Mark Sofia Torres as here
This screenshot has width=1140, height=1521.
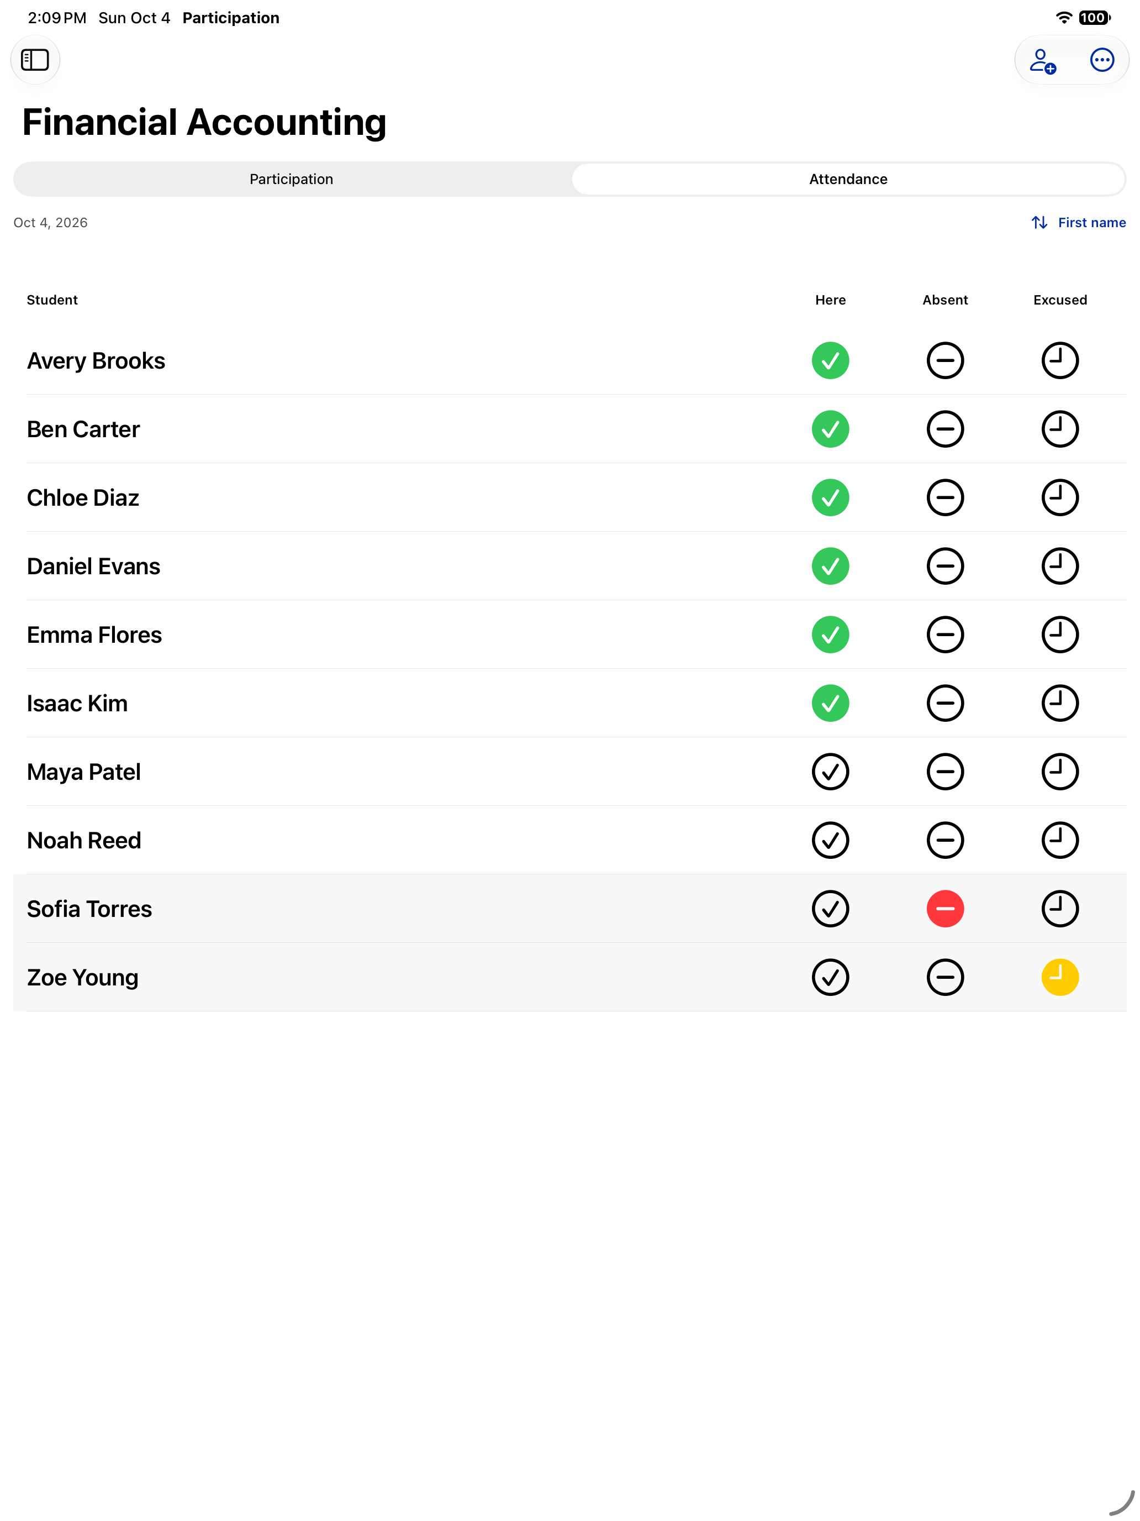830,908
